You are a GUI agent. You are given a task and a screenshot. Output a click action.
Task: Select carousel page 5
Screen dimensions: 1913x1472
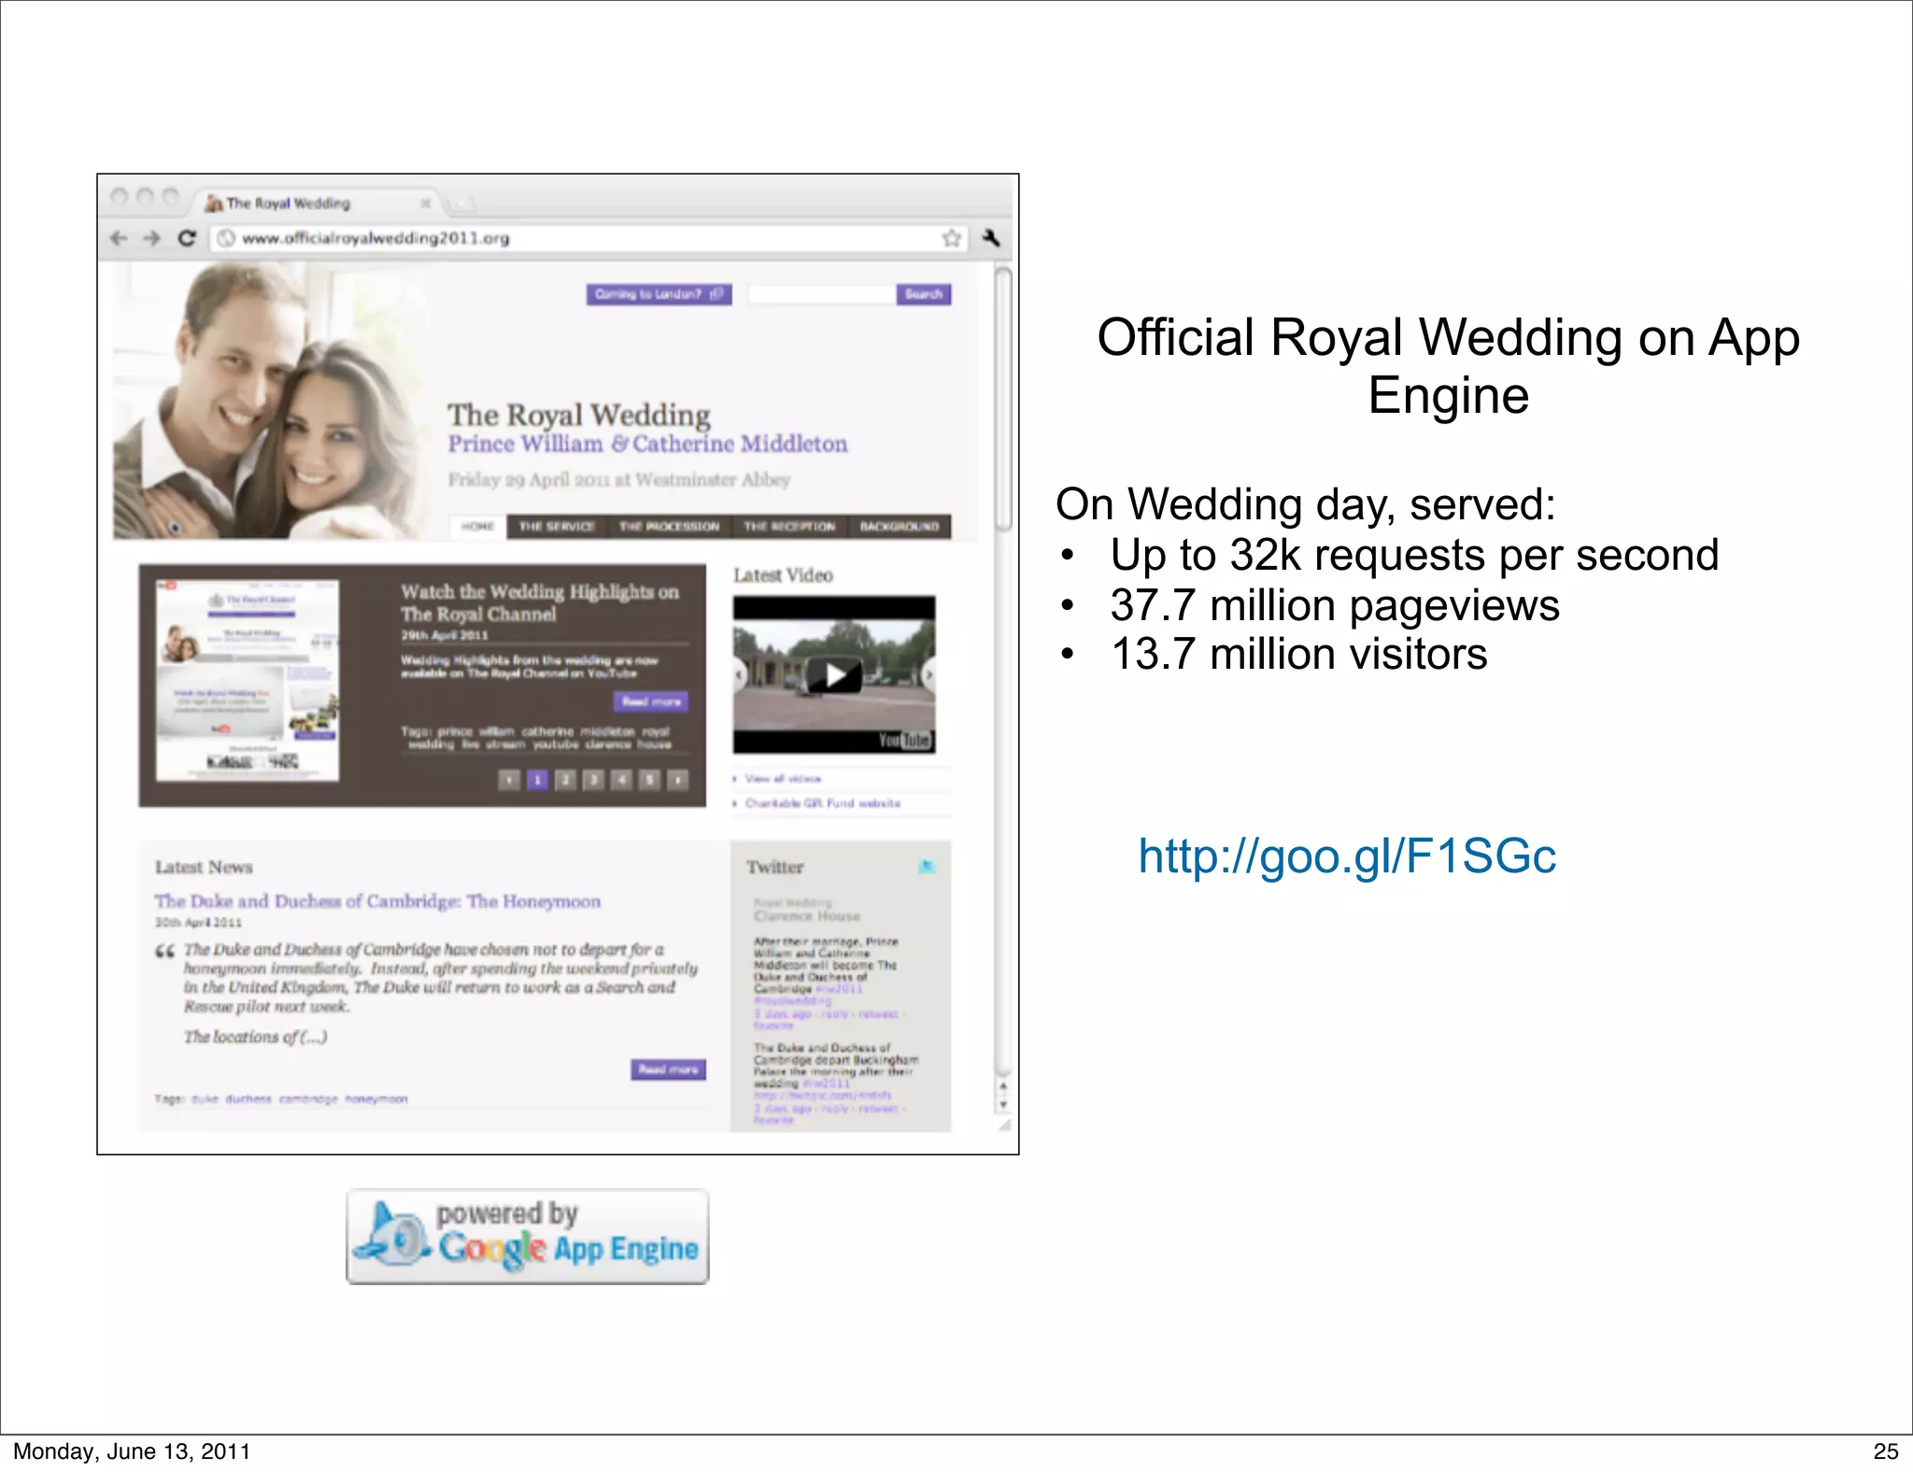[649, 780]
